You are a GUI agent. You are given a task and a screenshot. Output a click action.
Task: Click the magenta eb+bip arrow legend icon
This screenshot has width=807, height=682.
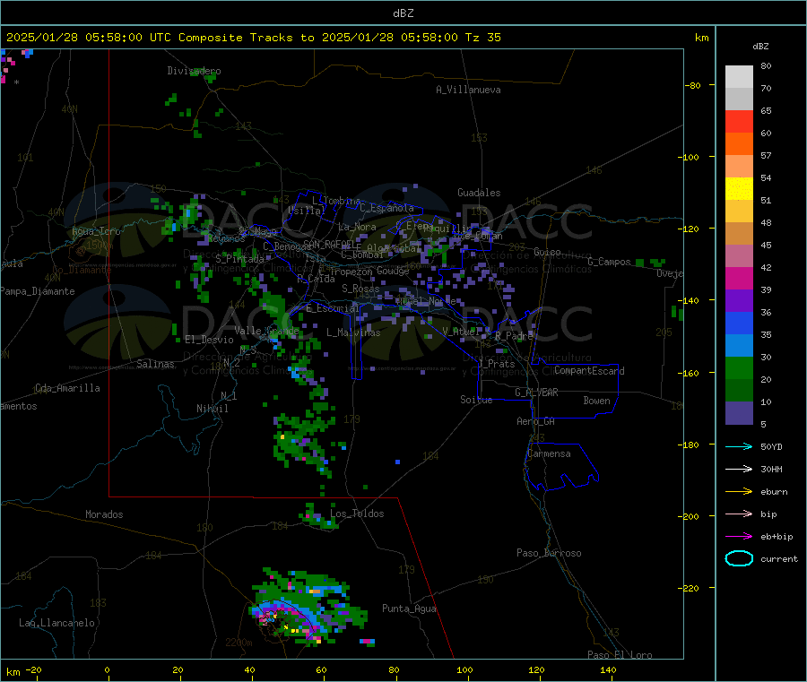click(739, 537)
